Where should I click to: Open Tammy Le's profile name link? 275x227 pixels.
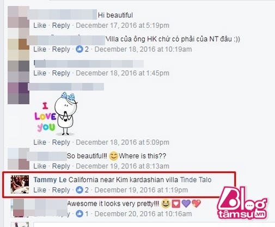pyautogui.click(x=50, y=180)
